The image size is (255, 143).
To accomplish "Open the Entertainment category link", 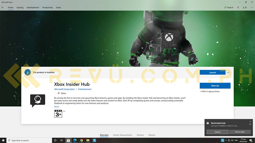I will tap(85, 89).
